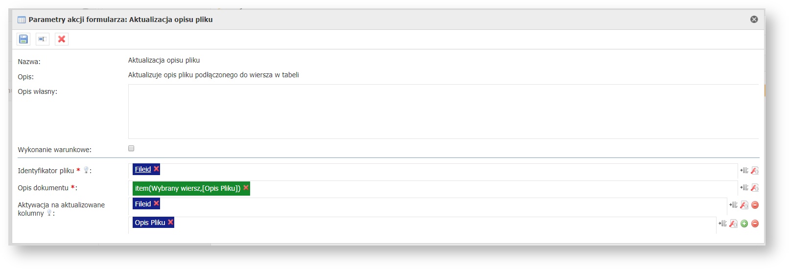Click the hint bulb next to Identyfikator pliku
The width and height of the screenshot is (789, 269).
tap(86, 170)
